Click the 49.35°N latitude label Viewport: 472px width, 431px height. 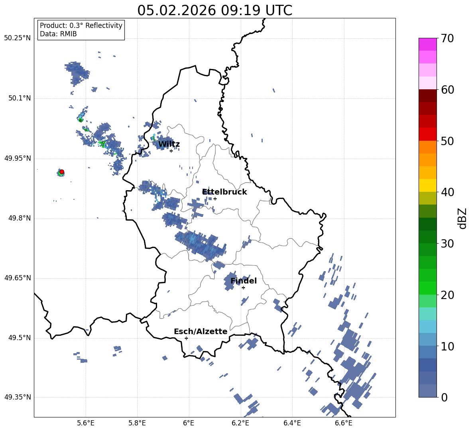pos(18,397)
